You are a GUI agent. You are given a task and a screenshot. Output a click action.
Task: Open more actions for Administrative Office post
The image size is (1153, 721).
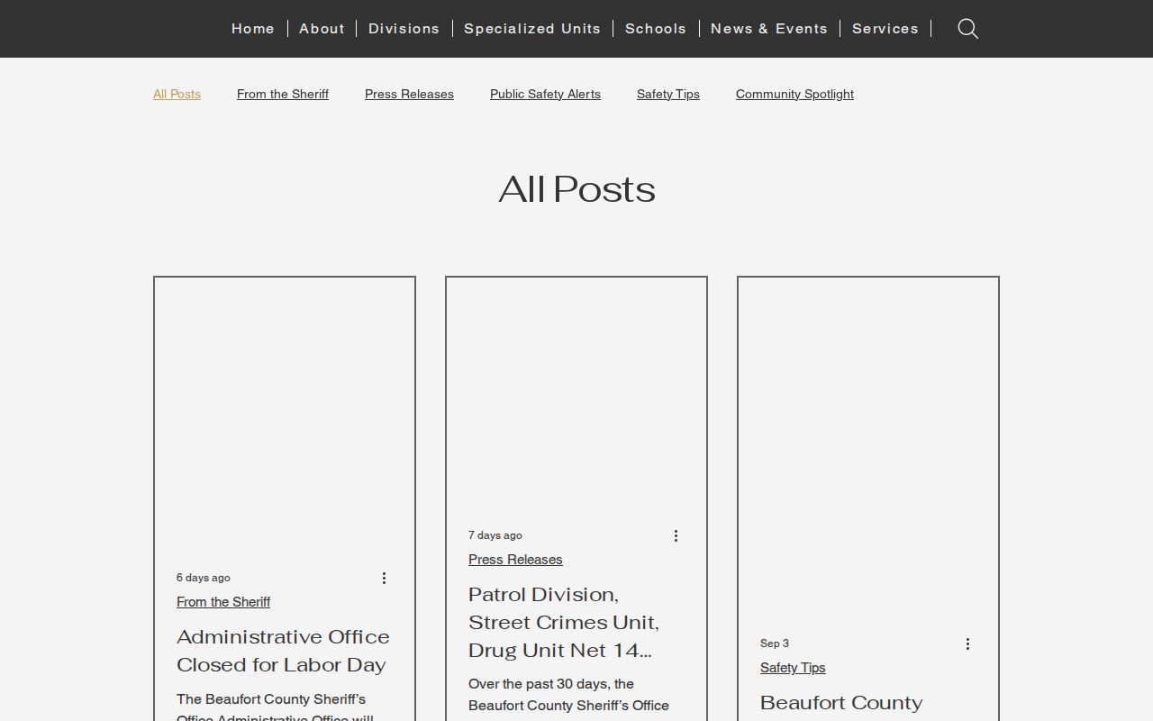(384, 578)
